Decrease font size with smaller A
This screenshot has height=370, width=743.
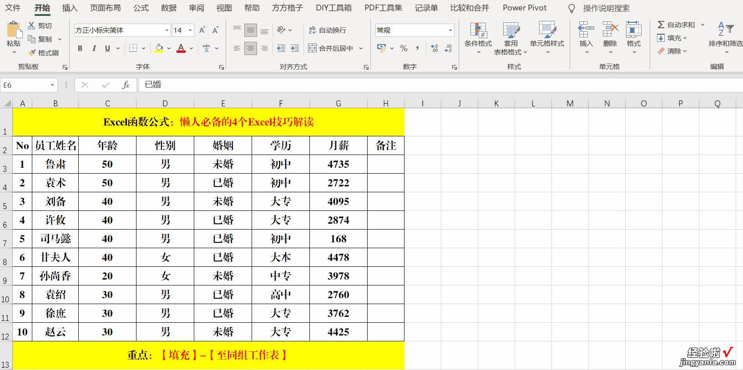tap(216, 30)
